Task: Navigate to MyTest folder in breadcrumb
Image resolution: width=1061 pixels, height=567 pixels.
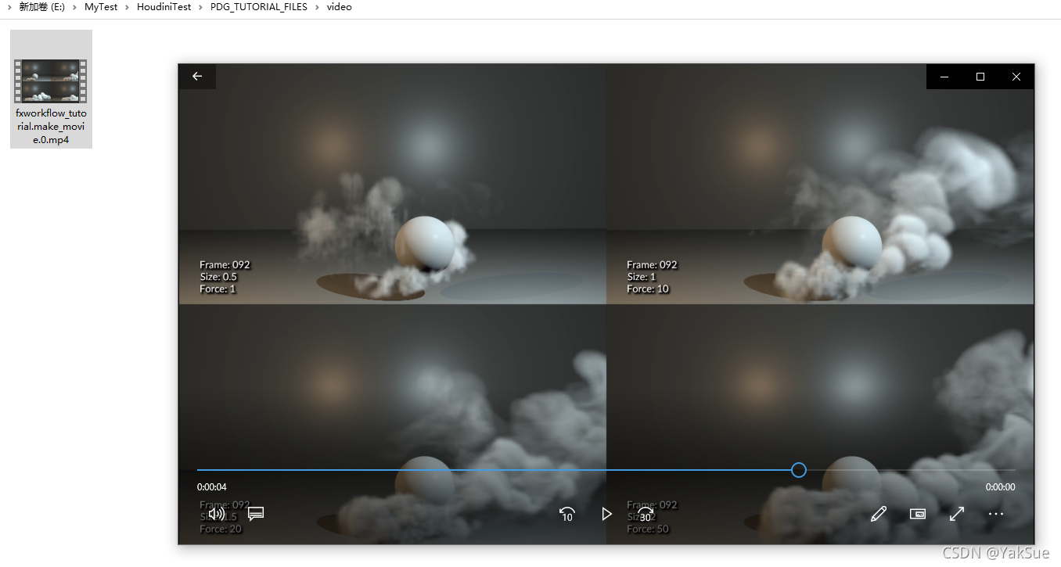Action: tap(101, 7)
